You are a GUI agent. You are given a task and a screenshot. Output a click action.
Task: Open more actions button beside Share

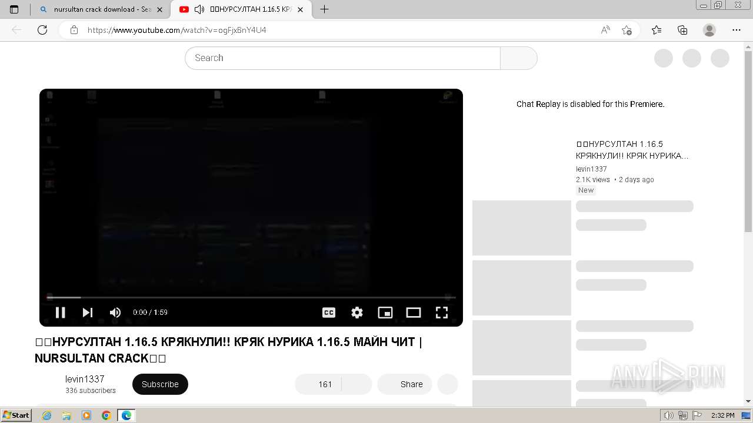point(448,384)
